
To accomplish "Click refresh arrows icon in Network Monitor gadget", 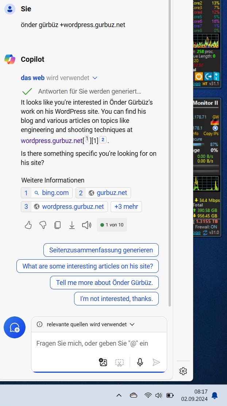I will click(x=205, y=233).
